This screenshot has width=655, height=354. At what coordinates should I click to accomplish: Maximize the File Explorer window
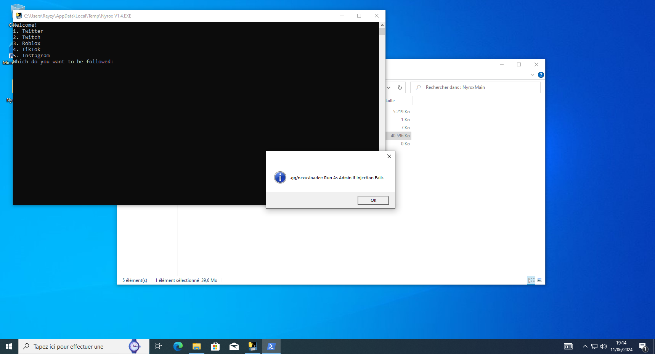[x=519, y=64]
